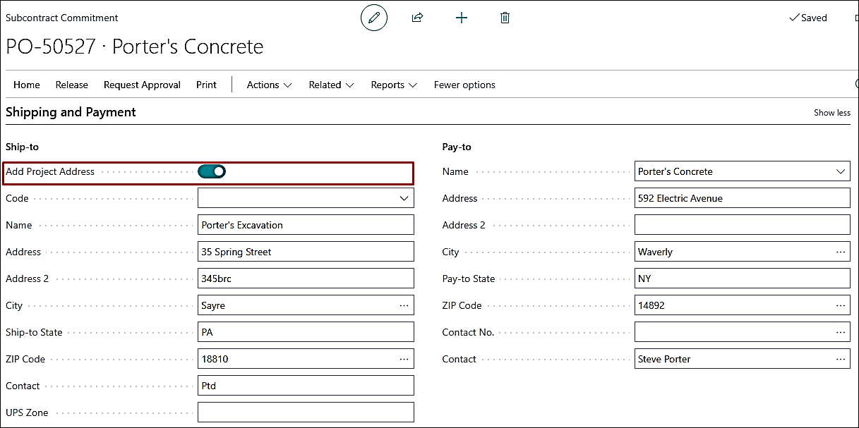Click the Ship-to group heading
This screenshot has height=428, width=859.
(x=22, y=147)
